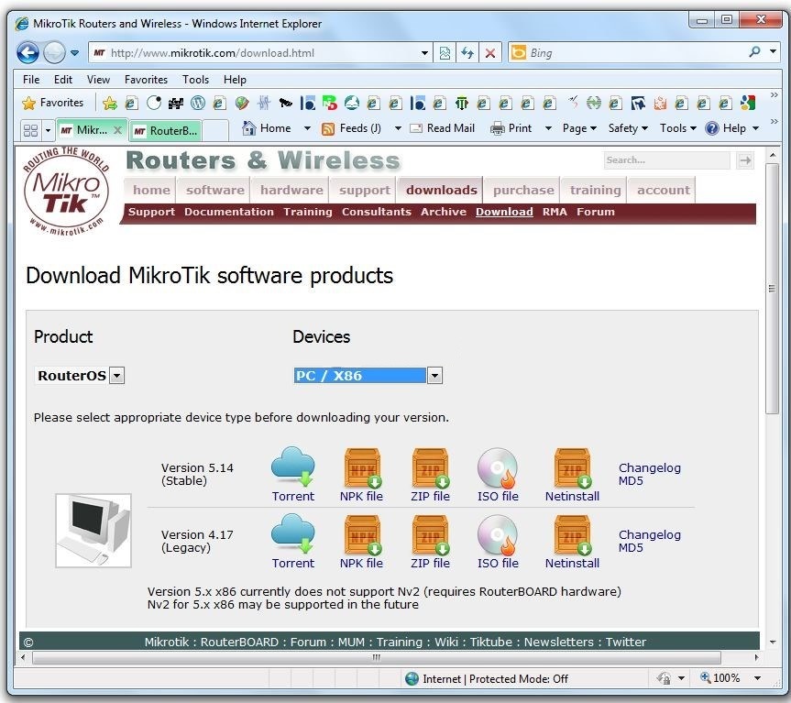
Task: Download the ISO file for Version 4.17
Action: point(497,535)
